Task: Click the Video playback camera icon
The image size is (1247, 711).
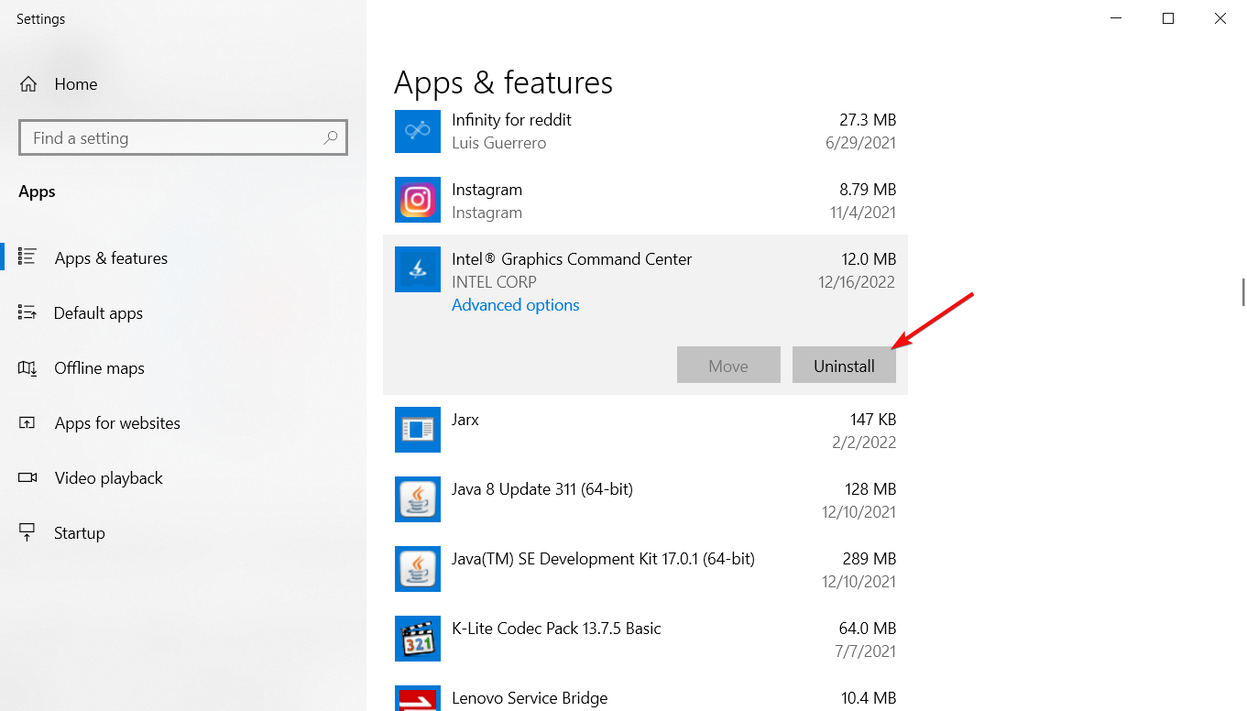Action: pyautogui.click(x=27, y=477)
